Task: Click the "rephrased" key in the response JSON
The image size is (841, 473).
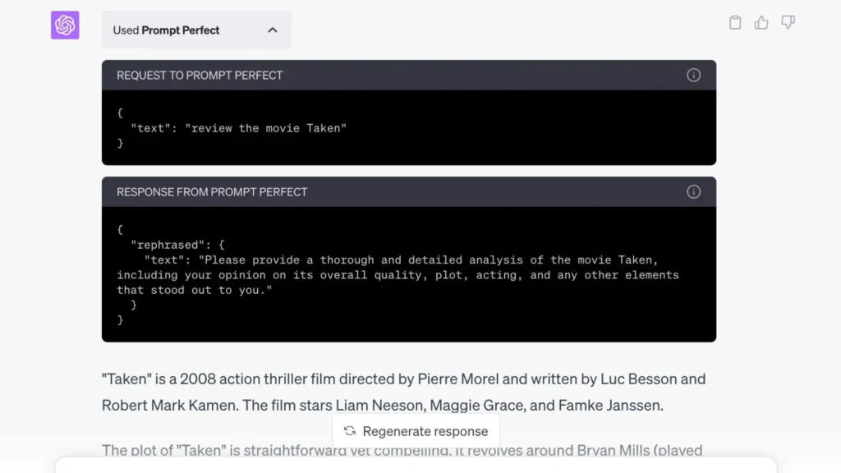Action: click(x=170, y=245)
